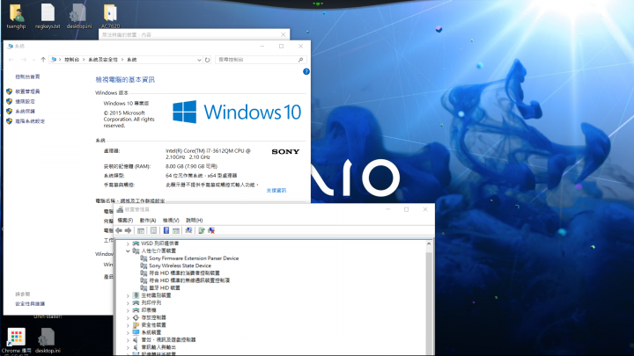Screen dimensions: 634x356
Task: Select 符合 HID 標準的消費者控制裝置 entry
Action: pyautogui.click(x=184, y=273)
